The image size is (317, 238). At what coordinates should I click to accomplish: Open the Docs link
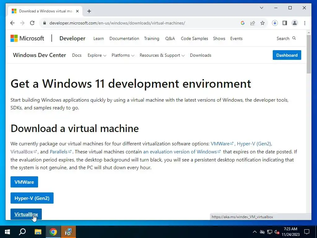click(77, 55)
